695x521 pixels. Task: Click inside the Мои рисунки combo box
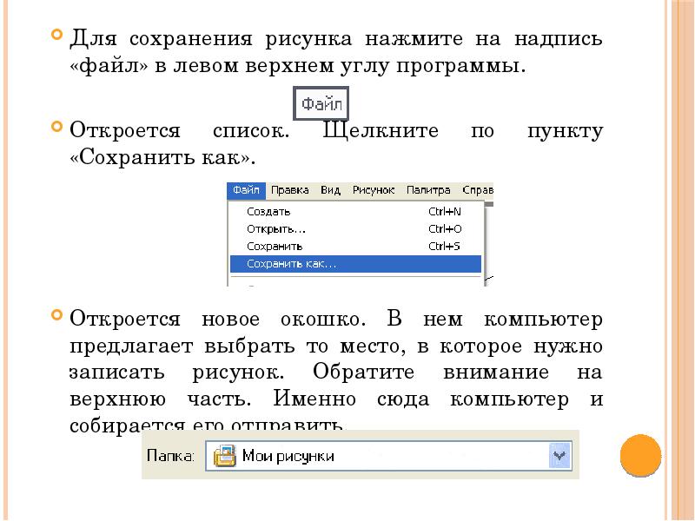coord(347,456)
